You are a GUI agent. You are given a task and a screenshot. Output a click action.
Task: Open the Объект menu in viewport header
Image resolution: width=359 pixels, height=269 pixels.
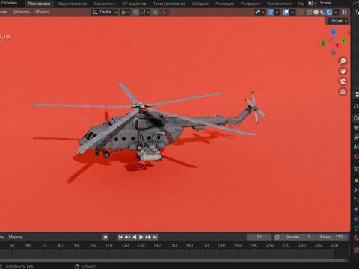point(42,12)
